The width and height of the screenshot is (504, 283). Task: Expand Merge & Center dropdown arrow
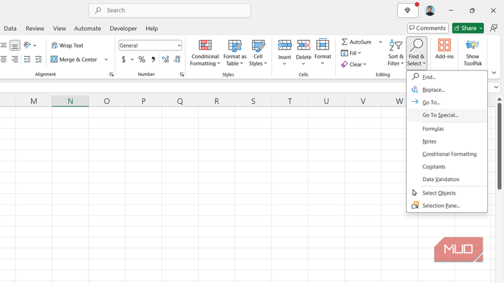[x=106, y=60]
